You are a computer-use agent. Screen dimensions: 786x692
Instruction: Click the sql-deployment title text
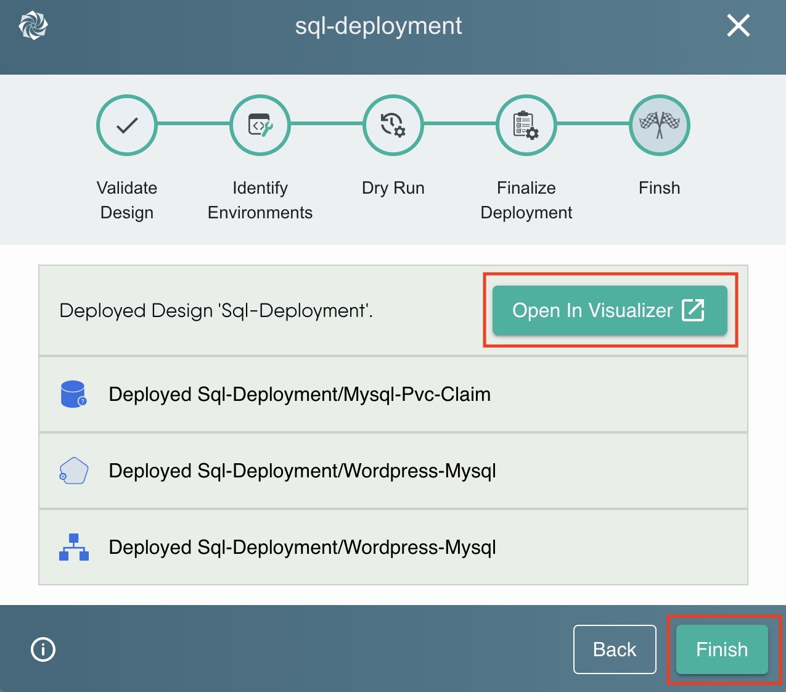click(379, 26)
